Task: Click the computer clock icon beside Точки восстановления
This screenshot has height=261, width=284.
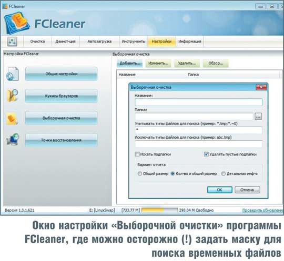Action: click(x=13, y=139)
